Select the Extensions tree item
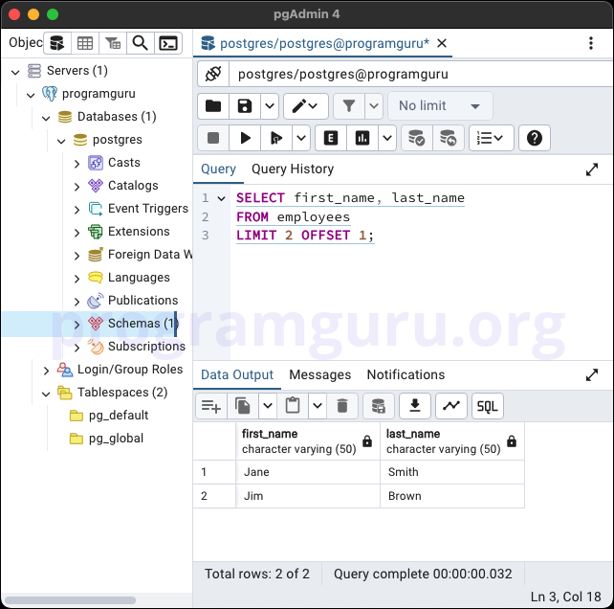614x609 pixels. point(139,232)
